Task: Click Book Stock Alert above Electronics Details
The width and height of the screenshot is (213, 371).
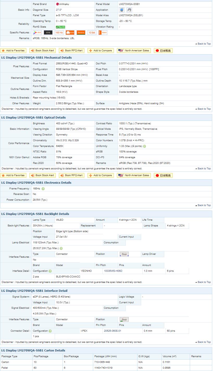Action: (x=43, y=175)
